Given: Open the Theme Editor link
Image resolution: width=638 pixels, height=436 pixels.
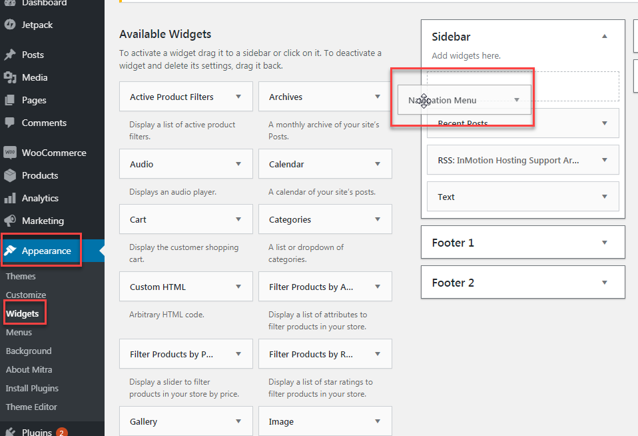Looking at the screenshot, I should (x=31, y=407).
